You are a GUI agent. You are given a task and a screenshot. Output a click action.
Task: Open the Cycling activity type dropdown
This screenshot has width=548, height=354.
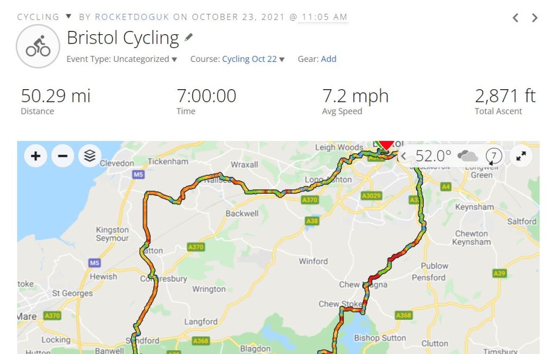[68, 17]
